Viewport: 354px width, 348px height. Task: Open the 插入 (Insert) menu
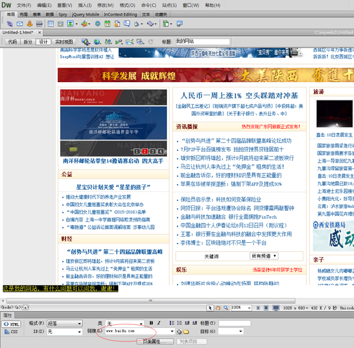coord(84,5)
